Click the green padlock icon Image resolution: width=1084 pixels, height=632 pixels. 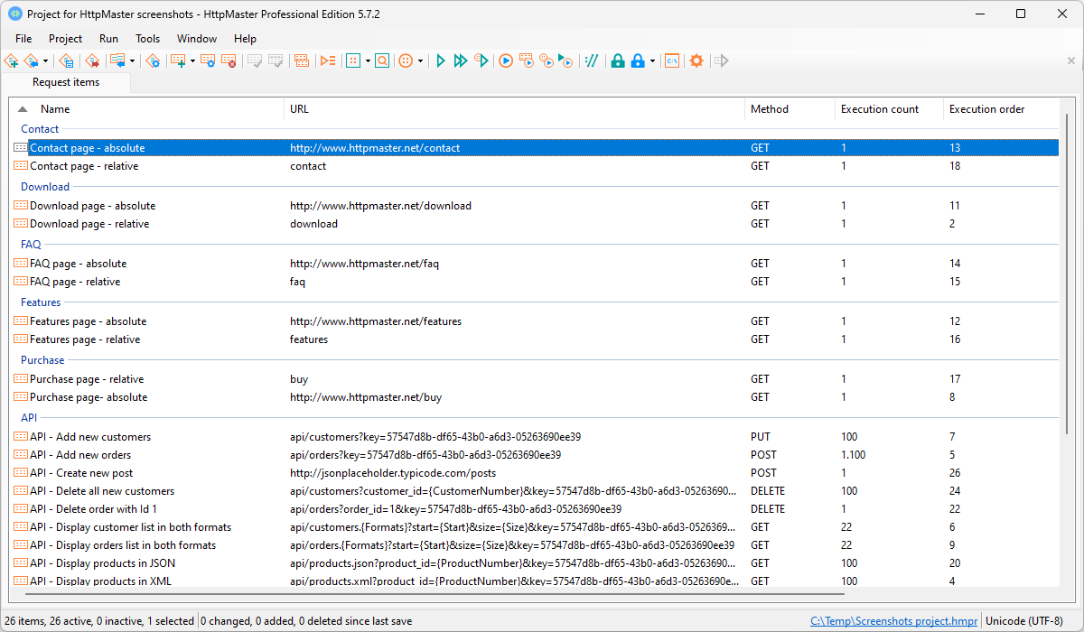618,60
